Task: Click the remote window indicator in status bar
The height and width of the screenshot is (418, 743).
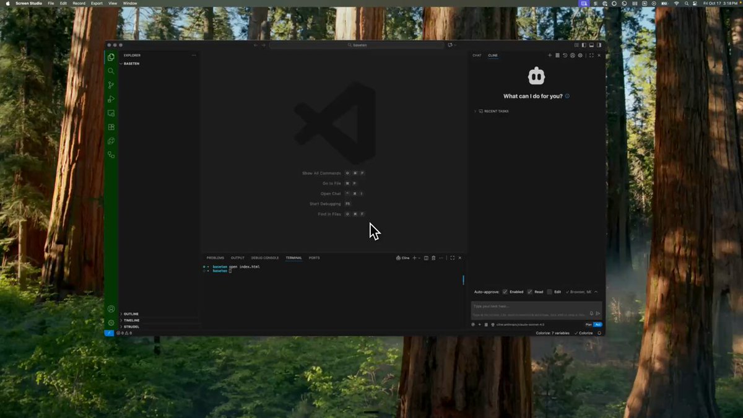Action: click(109, 333)
